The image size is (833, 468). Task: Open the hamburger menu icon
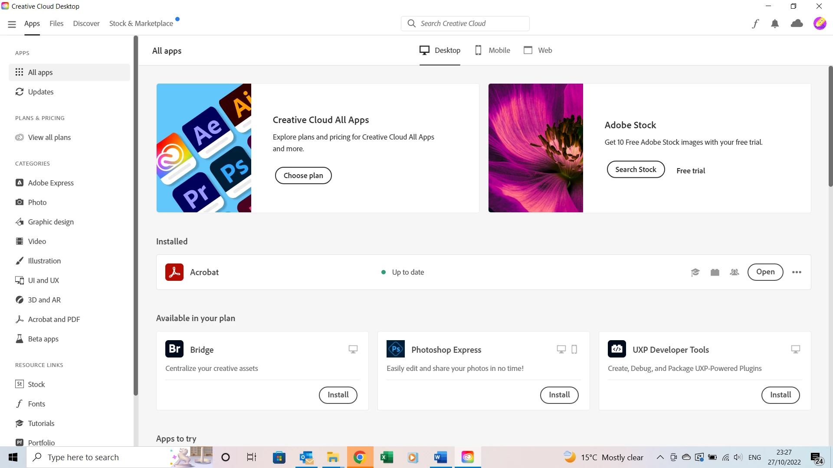(x=12, y=24)
